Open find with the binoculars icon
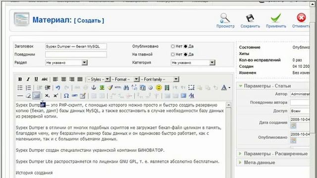 [126, 88]
